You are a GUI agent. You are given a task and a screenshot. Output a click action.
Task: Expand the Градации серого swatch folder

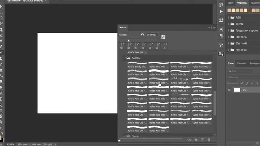pyautogui.click(x=228, y=30)
